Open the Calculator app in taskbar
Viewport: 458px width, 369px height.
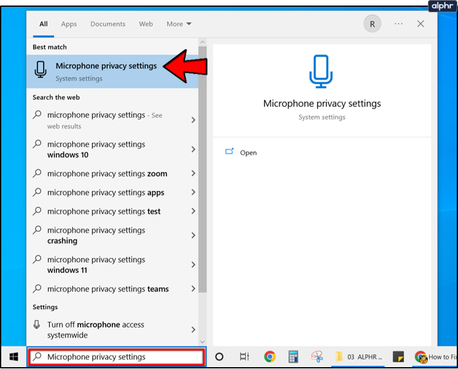pyautogui.click(x=293, y=357)
